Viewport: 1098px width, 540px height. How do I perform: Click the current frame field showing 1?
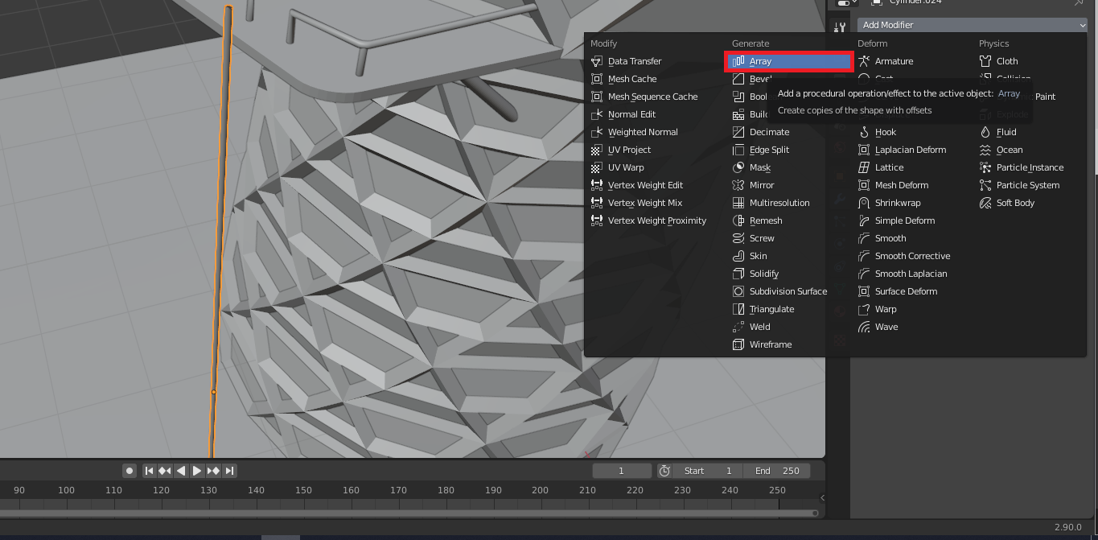[622, 471]
